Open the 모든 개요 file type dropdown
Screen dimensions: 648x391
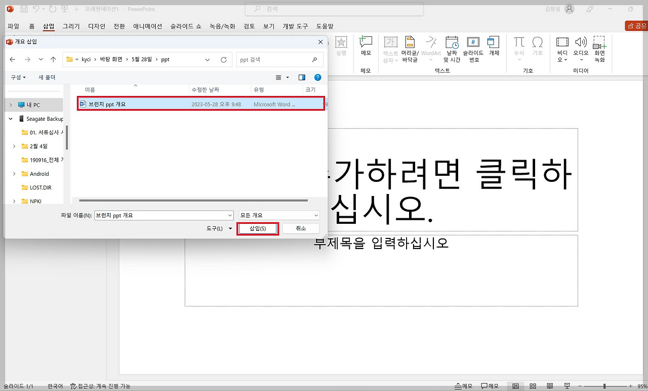pyautogui.click(x=279, y=215)
